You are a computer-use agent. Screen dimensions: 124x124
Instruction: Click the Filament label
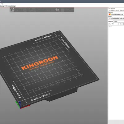pos(110,12)
